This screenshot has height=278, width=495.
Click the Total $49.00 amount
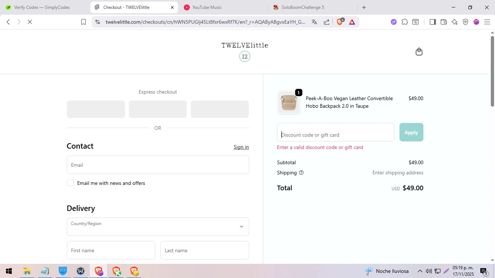click(413, 188)
